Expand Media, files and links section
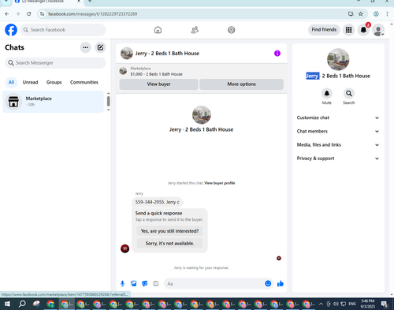 click(338, 145)
